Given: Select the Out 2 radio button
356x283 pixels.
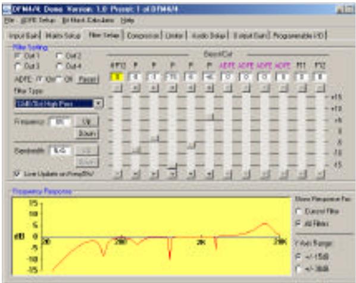Looking at the screenshot, I should click(59, 55).
